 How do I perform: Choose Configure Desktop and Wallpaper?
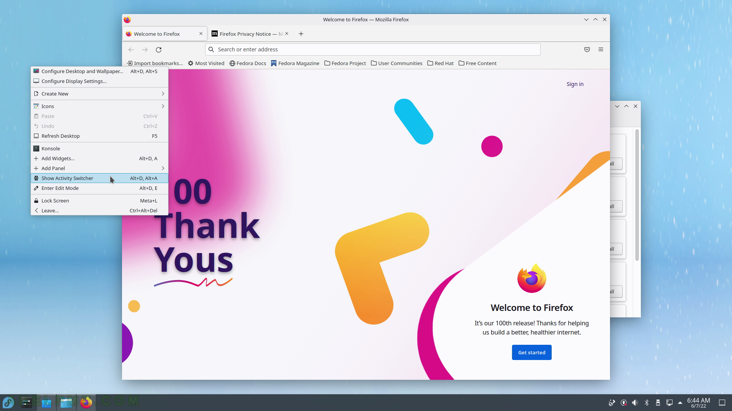click(100, 71)
